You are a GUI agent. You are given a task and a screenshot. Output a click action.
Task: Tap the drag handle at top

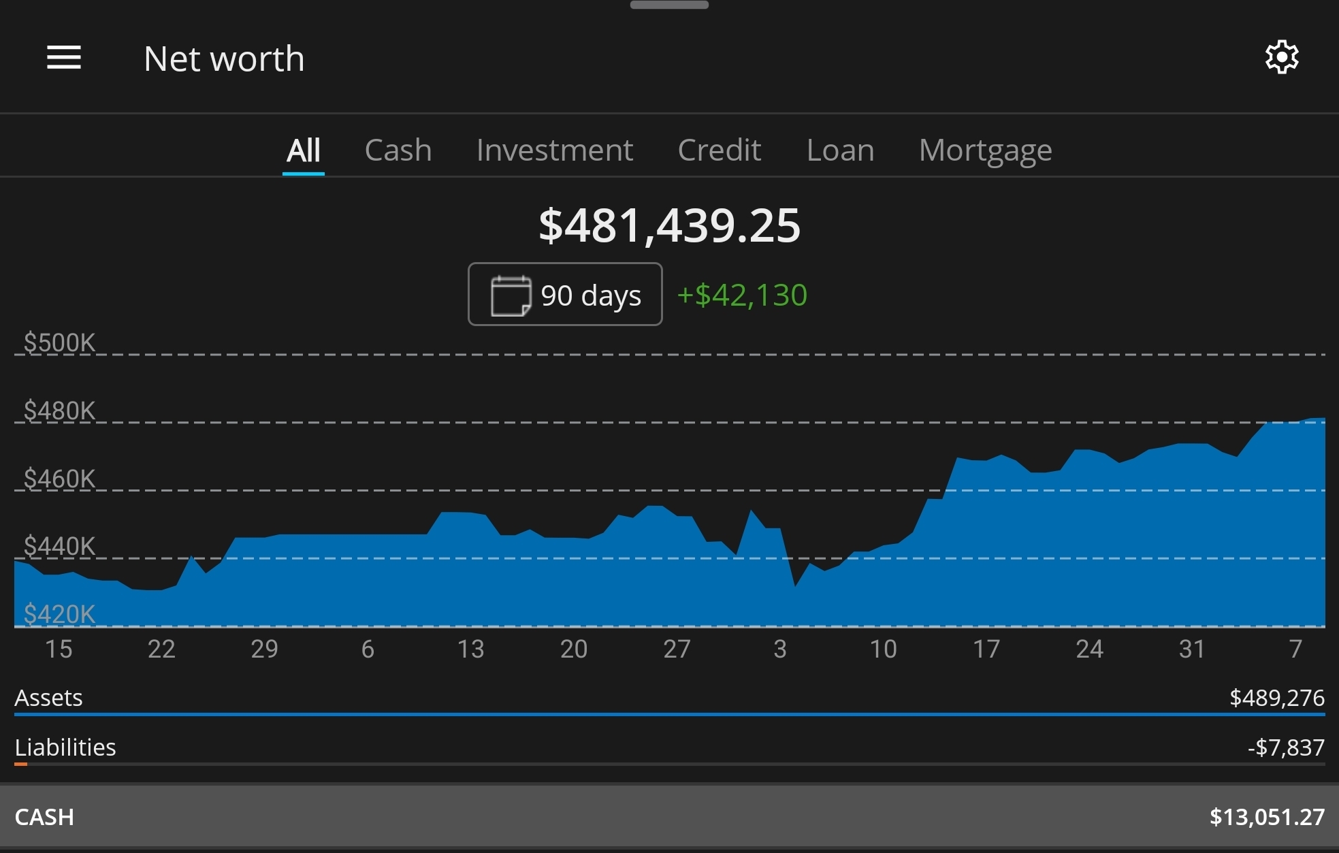pos(669,5)
